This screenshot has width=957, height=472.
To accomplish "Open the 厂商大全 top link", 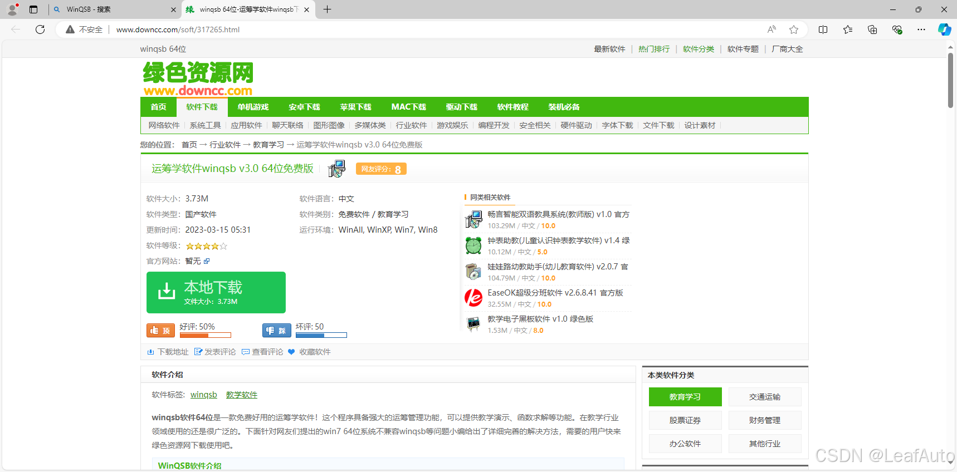I will pyautogui.click(x=788, y=49).
